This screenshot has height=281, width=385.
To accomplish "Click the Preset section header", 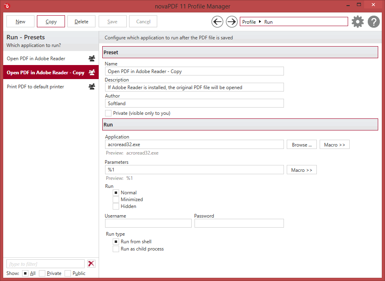I will point(240,52).
